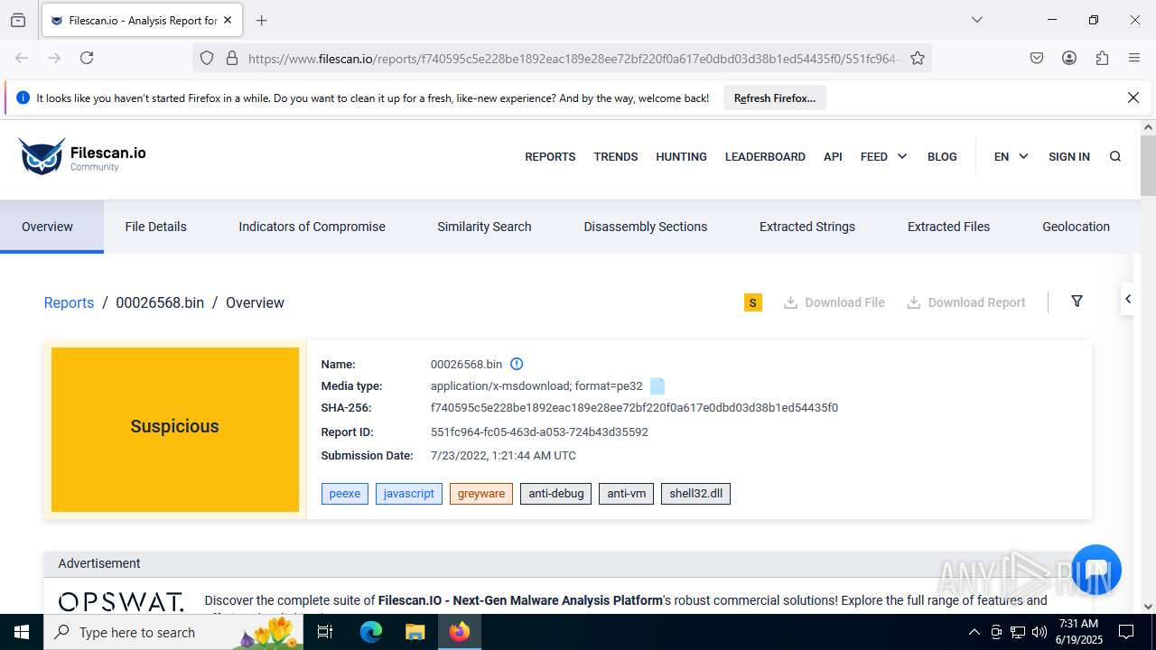Open the BLOG menu item

(942, 156)
